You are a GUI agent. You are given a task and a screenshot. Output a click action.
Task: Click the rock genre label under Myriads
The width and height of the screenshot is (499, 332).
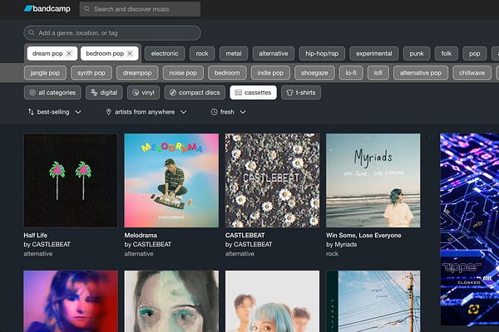332,254
